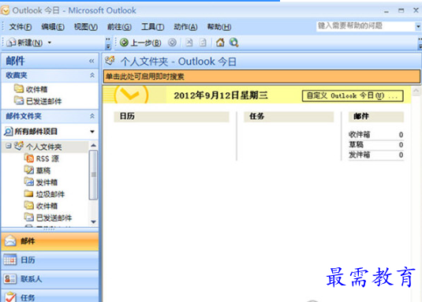Image resolution: width=422 pixels, height=302 pixels.
Task: Click the 任务 section header
Action: (x=289, y=117)
